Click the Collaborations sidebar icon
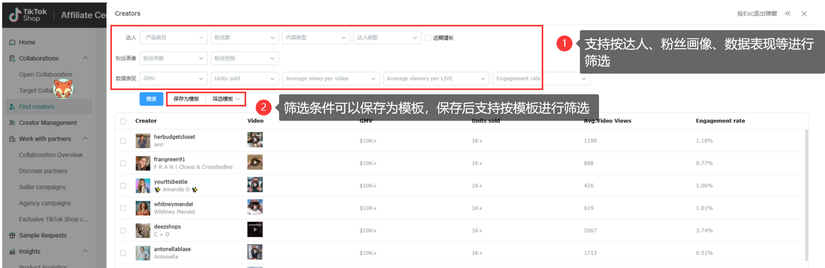The width and height of the screenshot is (825, 268). pyautogui.click(x=12, y=58)
